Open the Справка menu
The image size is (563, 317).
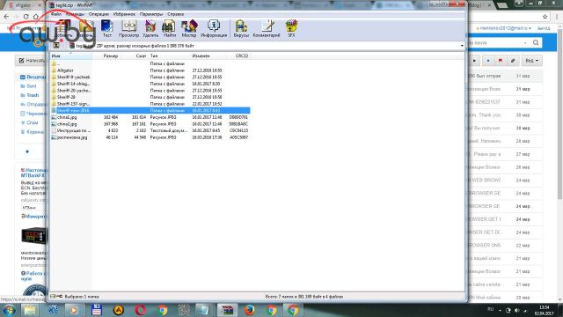tap(176, 14)
